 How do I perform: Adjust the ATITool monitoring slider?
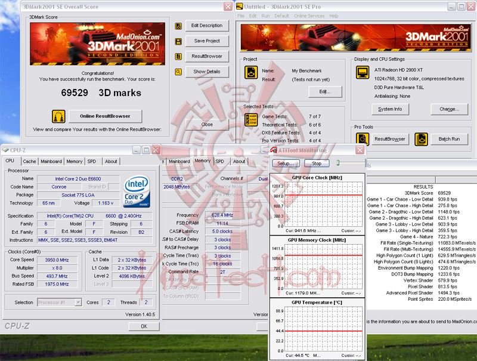[337, 163]
